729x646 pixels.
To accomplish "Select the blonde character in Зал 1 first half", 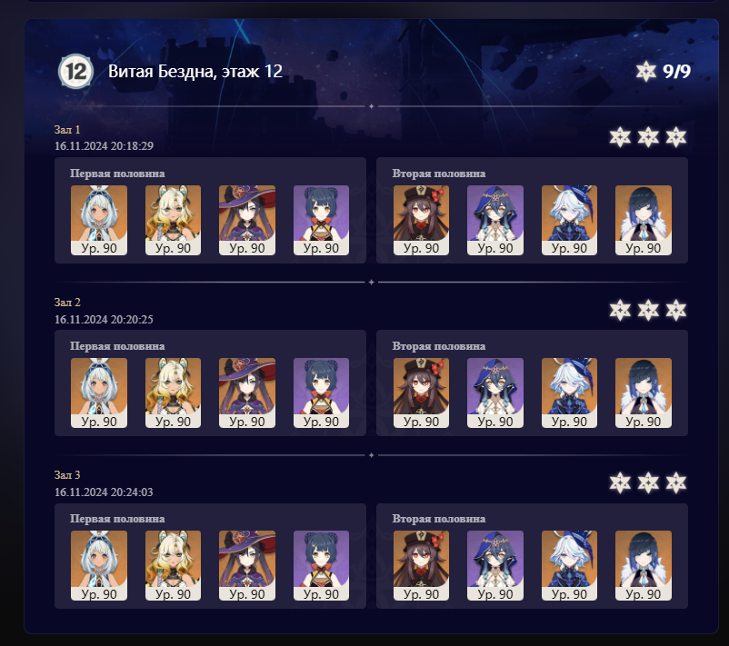I will coord(173,220).
